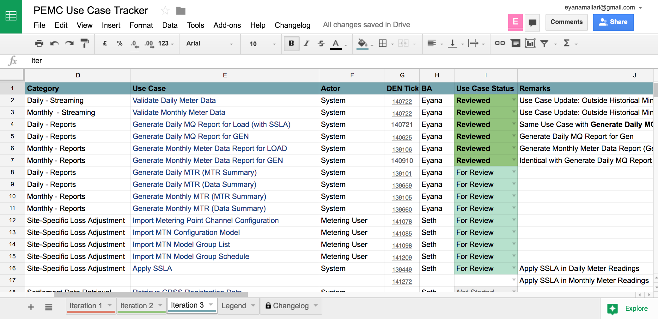Image resolution: width=658 pixels, height=319 pixels.
Task: Open account menu for eyanamallari@gmail.com
Action: (603, 8)
